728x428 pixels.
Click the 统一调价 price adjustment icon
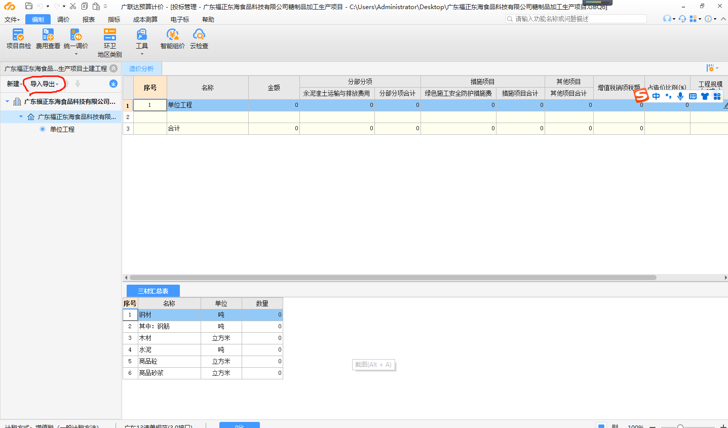(76, 35)
